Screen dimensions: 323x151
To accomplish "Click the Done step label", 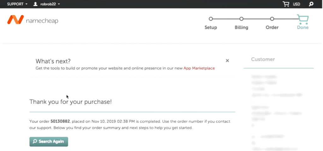I will coord(303,28).
